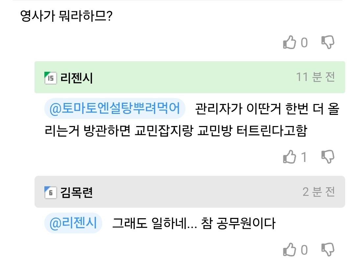
Task: Click the like count "1" on 리젠시's reply
Action: click(x=304, y=157)
